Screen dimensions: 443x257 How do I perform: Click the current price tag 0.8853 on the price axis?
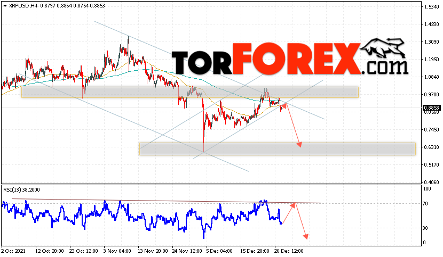click(432, 107)
